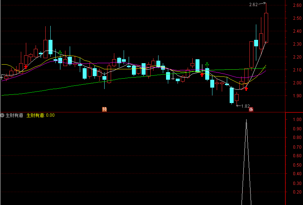This screenshot has width=303, height=205.
Task: Select the large cyan candle bottoming near 1.84
Action: (x=231, y=95)
